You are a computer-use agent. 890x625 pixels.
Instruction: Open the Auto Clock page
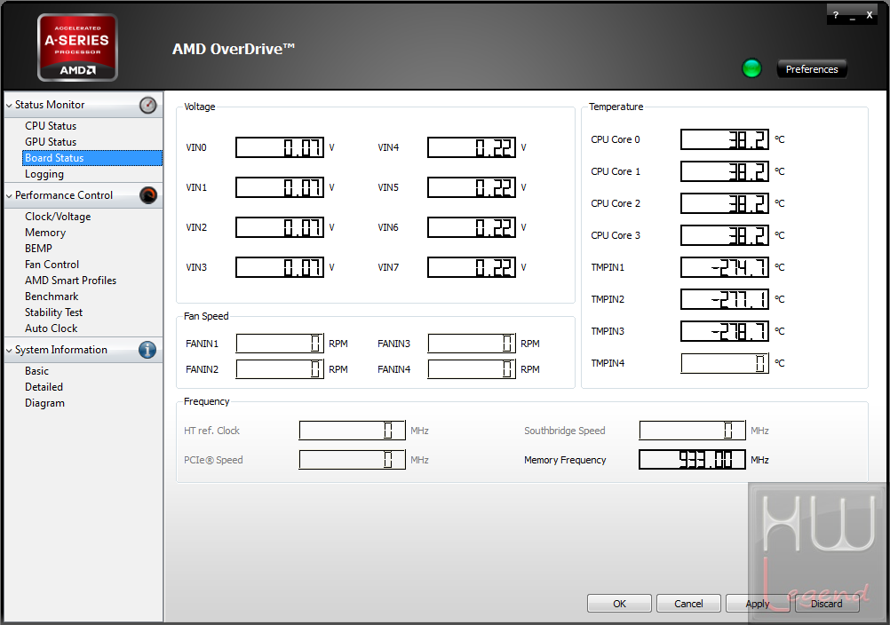pos(52,328)
